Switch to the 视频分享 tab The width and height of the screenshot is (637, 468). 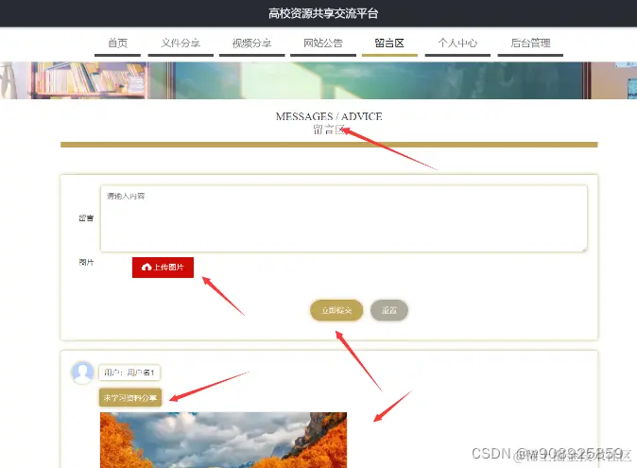pos(252,43)
